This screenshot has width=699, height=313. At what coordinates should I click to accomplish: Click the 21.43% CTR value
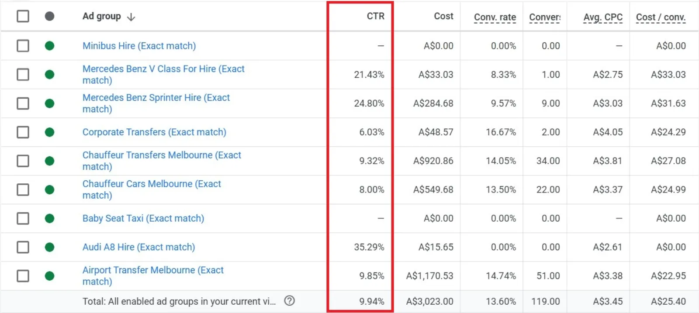[x=369, y=75]
